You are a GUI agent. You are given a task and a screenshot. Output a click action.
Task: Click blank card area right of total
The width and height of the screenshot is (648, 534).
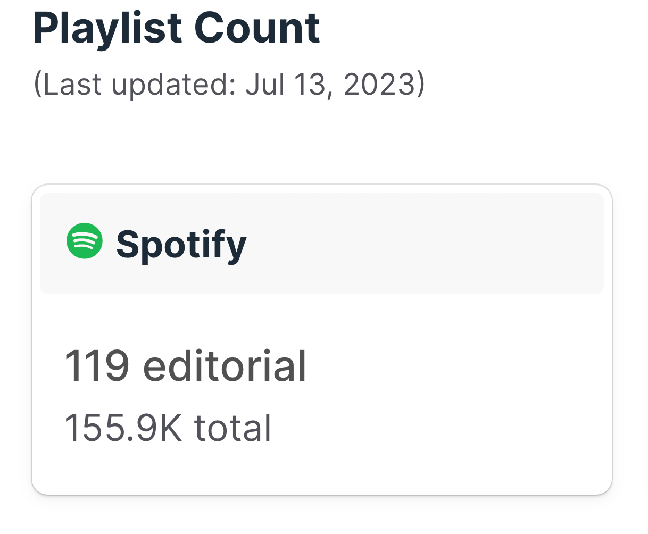click(x=436, y=428)
